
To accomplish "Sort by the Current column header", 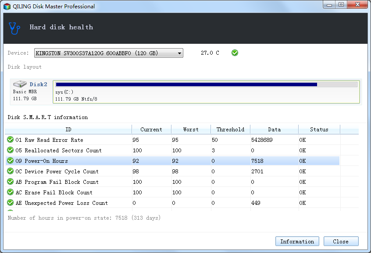I will tap(151, 130).
